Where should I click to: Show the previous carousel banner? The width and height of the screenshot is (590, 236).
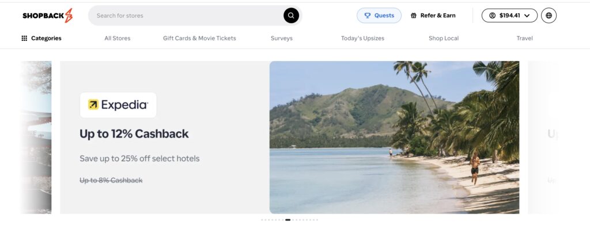36,138
